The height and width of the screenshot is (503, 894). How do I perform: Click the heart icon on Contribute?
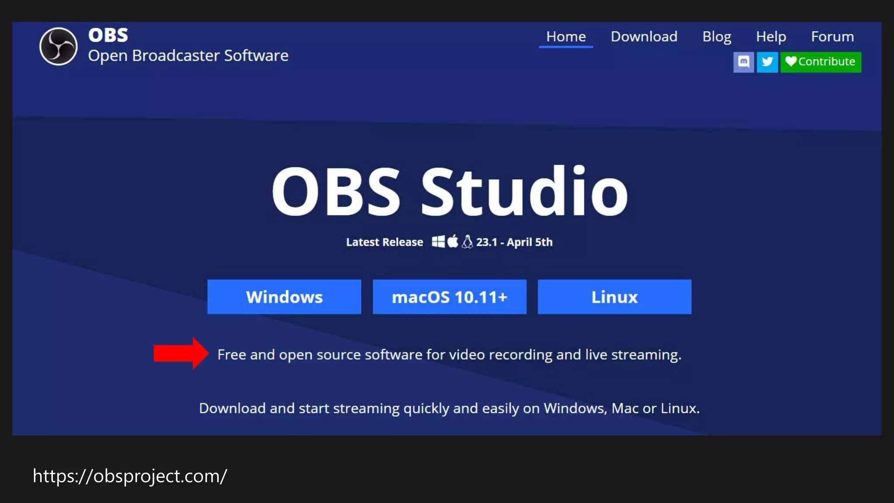click(x=791, y=62)
